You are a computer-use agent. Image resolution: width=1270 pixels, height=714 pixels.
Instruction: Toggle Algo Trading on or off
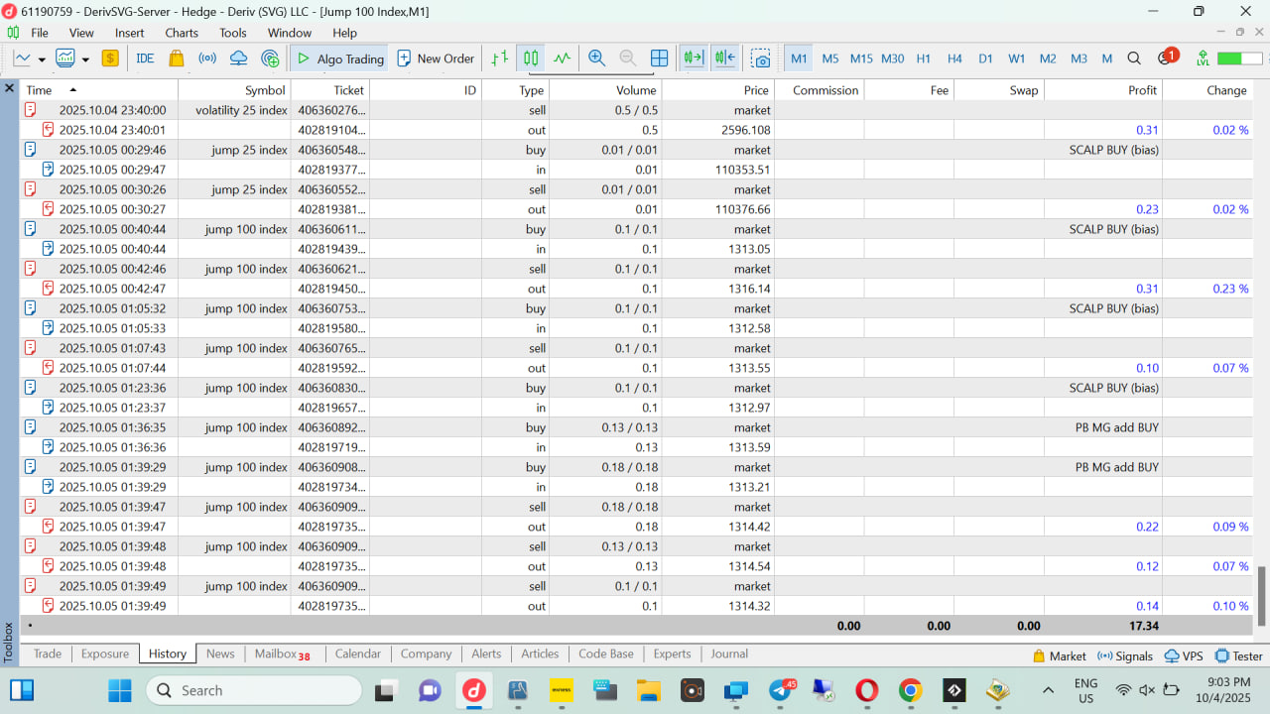tap(340, 59)
